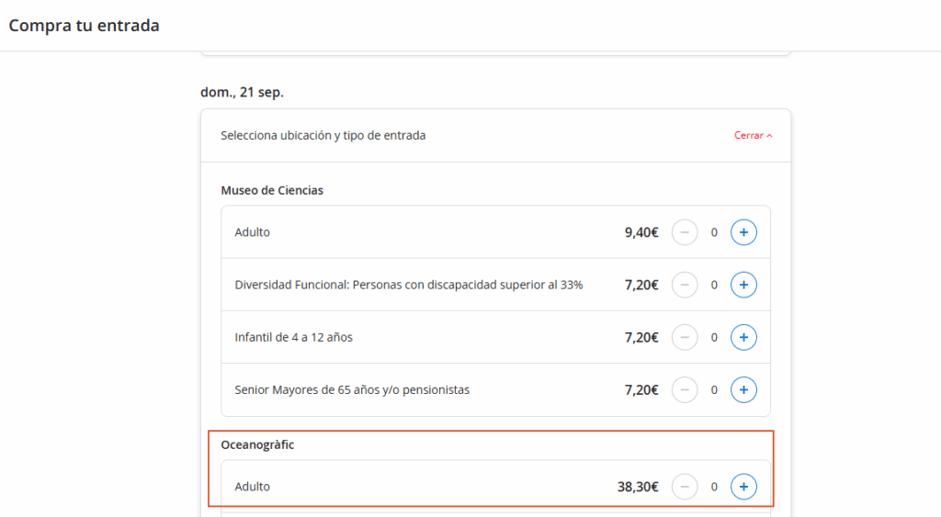Remove one Senior Mayores de 65 ticket
The width and height of the screenshot is (941, 517).
click(x=685, y=389)
